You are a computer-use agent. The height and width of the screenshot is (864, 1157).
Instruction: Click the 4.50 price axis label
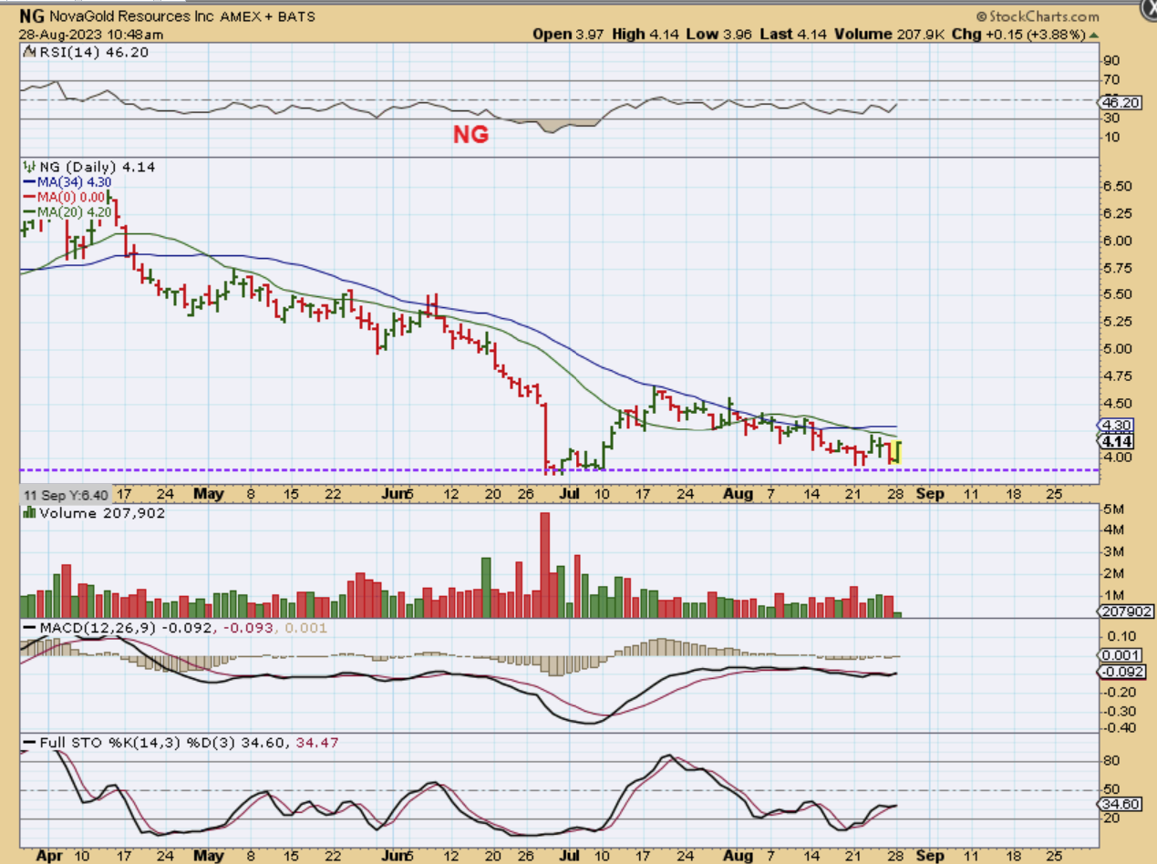point(1118,403)
